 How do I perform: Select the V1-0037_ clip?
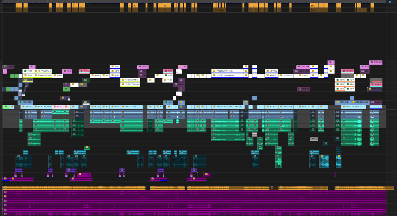(x=271, y=76)
